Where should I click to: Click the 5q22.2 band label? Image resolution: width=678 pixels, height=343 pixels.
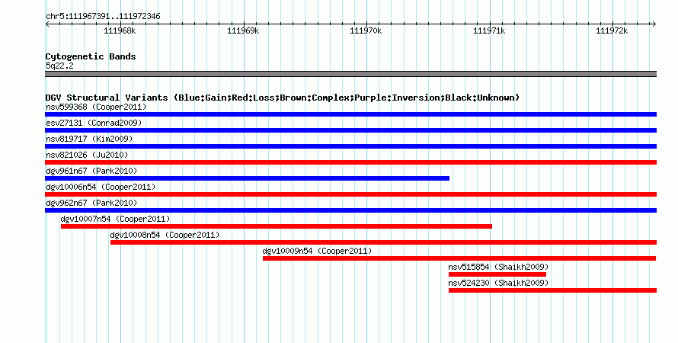point(59,66)
